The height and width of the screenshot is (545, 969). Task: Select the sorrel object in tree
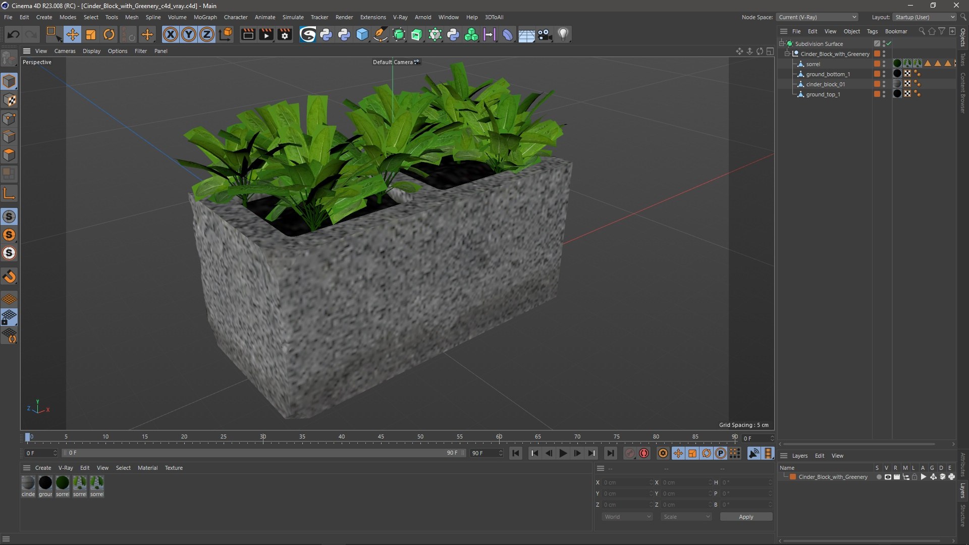[x=813, y=64]
